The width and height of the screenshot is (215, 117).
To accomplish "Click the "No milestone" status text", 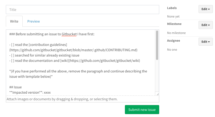I will coord(176,33).
